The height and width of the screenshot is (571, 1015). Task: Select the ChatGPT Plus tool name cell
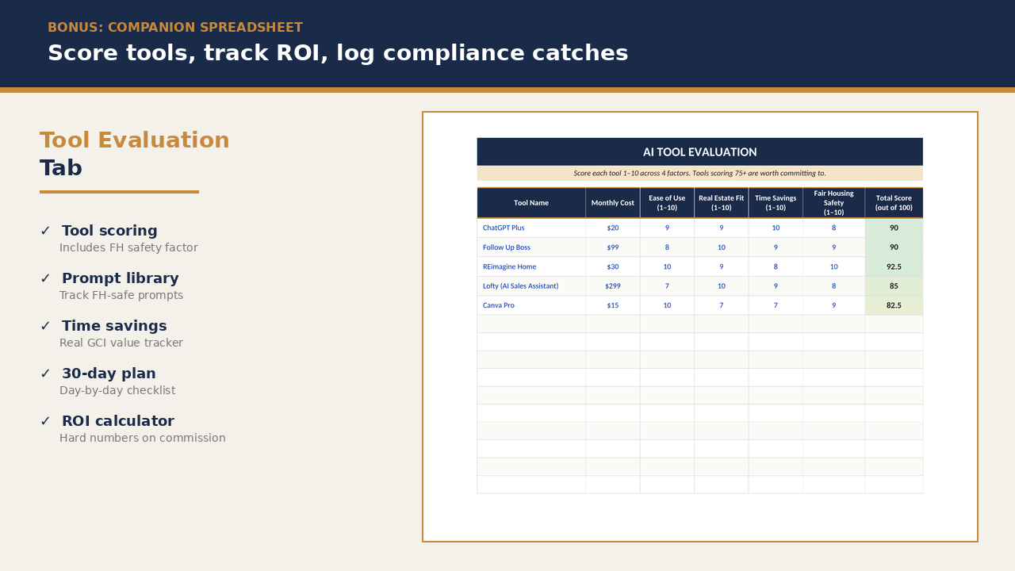click(x=531, y=228)
